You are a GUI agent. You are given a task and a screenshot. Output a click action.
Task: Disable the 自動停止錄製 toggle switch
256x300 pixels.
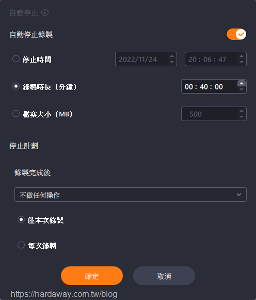(236, 34)
